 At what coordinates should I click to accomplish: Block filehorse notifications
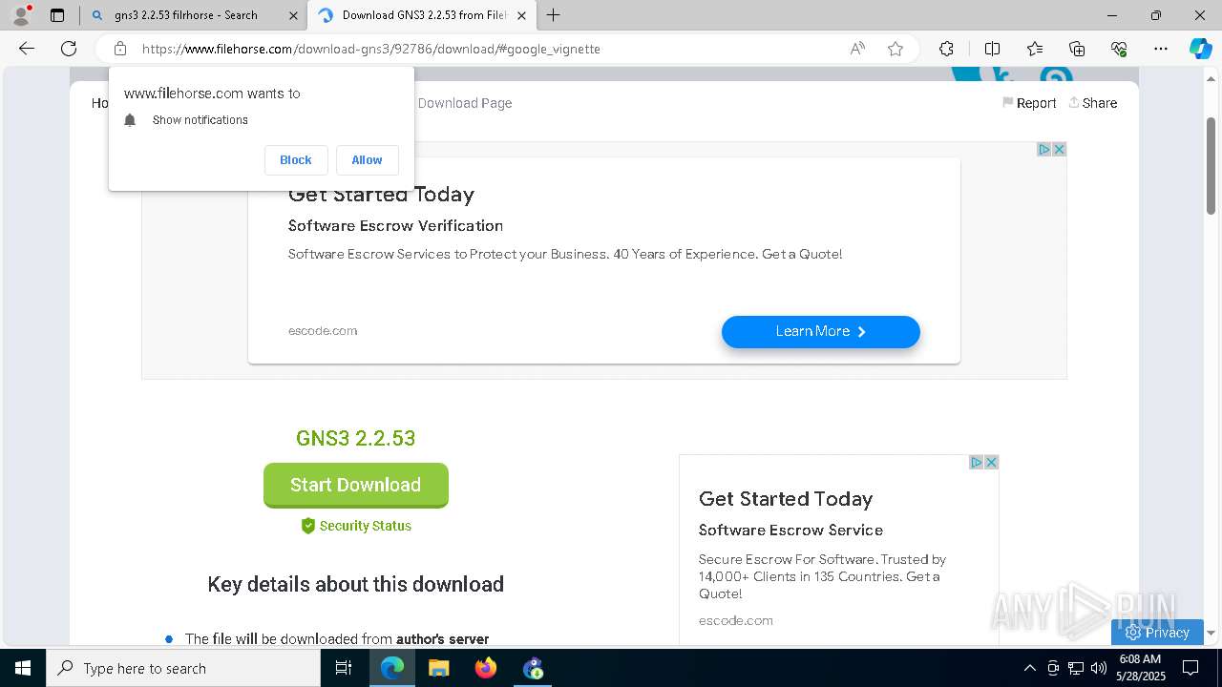point(296,160)
